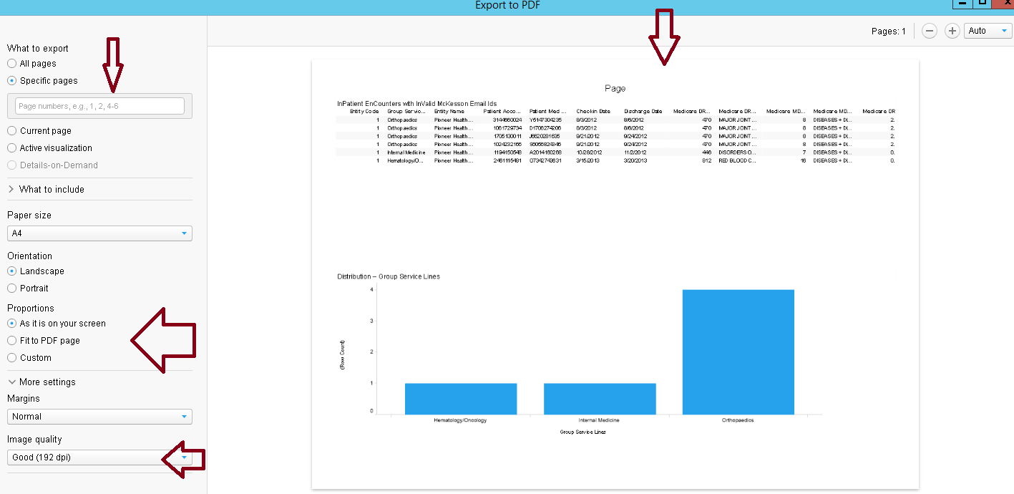The width and height of the screenshot is (1014, 494).
Task: Select Active visualization export option
Action: click(x=12, y=148)
